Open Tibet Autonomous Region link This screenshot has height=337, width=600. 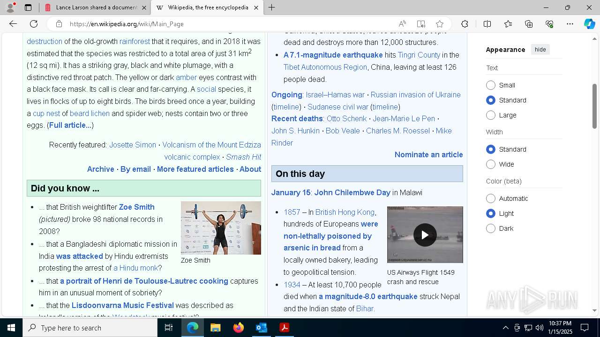(325, 67)
